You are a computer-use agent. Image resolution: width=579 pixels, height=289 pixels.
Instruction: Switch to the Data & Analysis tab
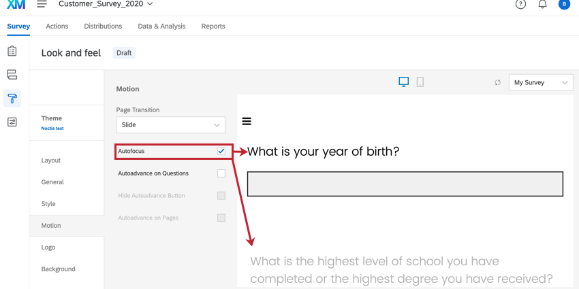click(x=161, y=27)
